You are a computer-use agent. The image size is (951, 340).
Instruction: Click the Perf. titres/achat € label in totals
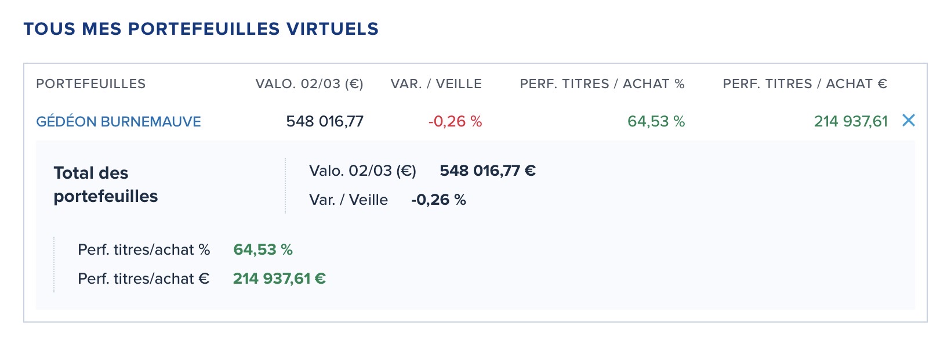143,279
